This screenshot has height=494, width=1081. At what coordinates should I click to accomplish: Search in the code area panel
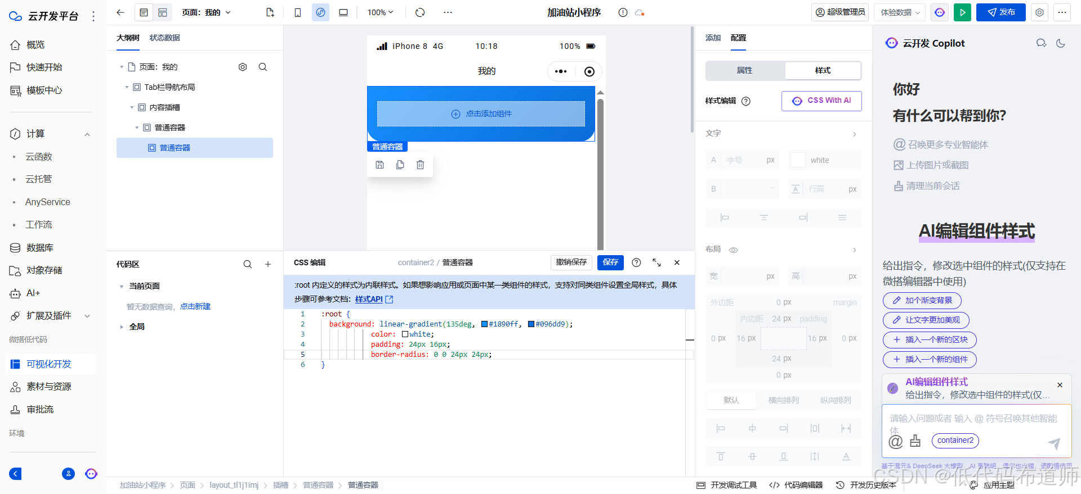tap(248, 264)
